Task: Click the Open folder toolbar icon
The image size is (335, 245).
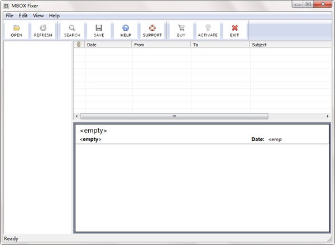Action: click(16, 28)
